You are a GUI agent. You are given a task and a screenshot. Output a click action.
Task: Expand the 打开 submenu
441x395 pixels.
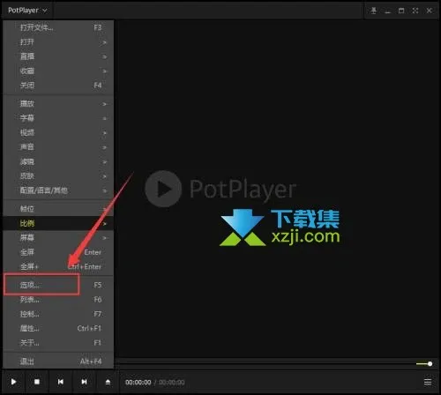coord(58,42)
